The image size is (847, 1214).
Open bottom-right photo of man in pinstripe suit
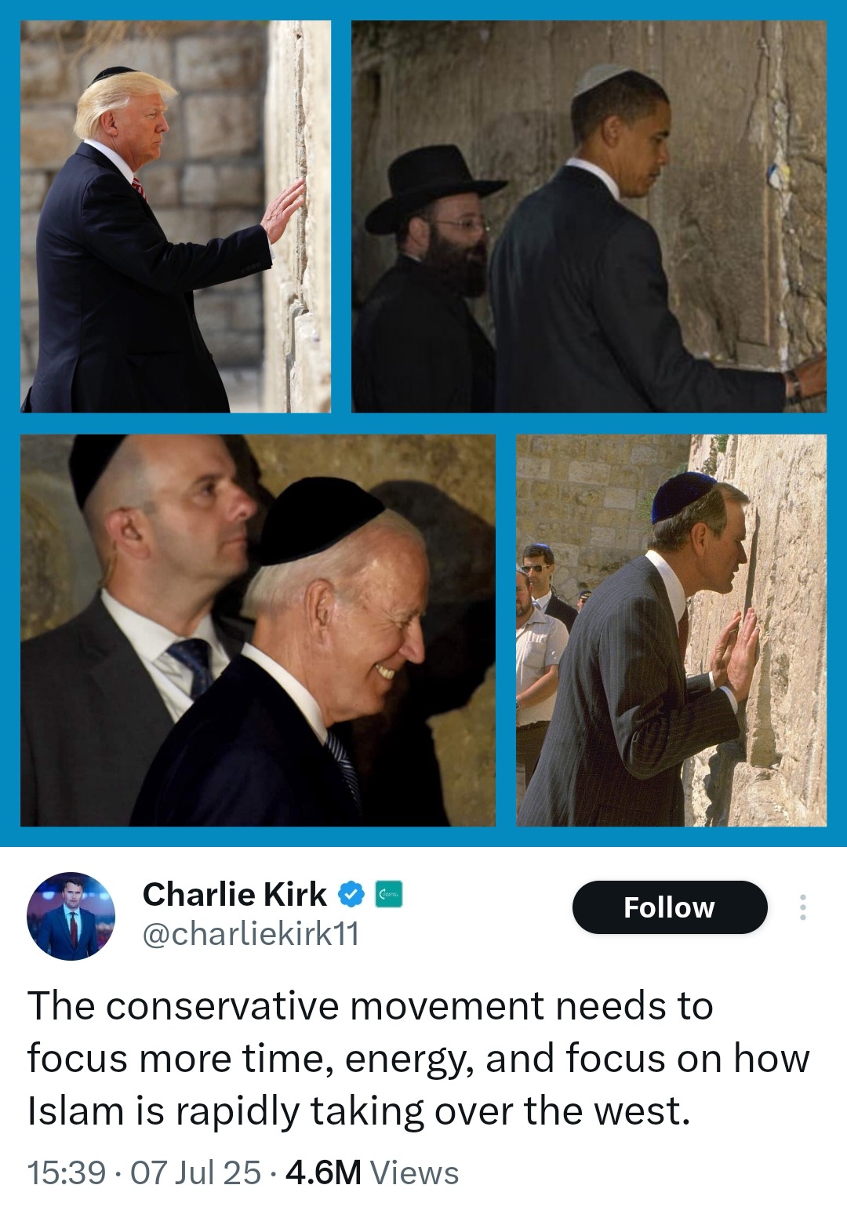(671, 631)
